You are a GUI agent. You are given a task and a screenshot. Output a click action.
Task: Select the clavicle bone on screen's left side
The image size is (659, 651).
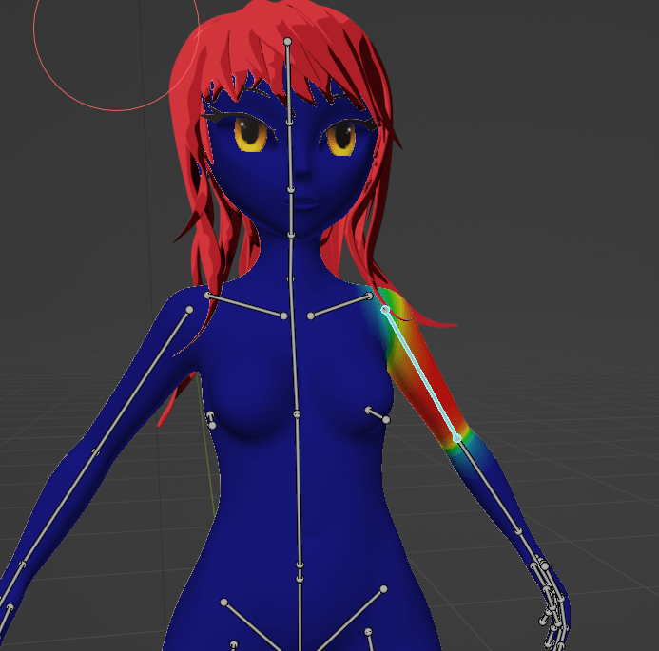pyautogui.click(x=245, y=306)
